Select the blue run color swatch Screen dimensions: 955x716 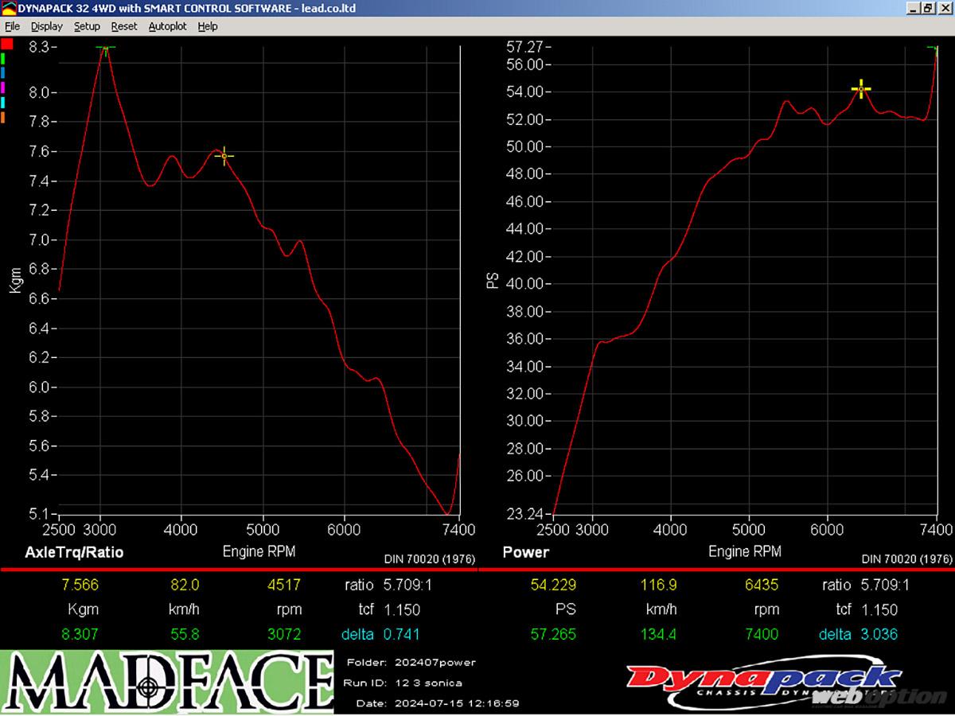point(3,73)
